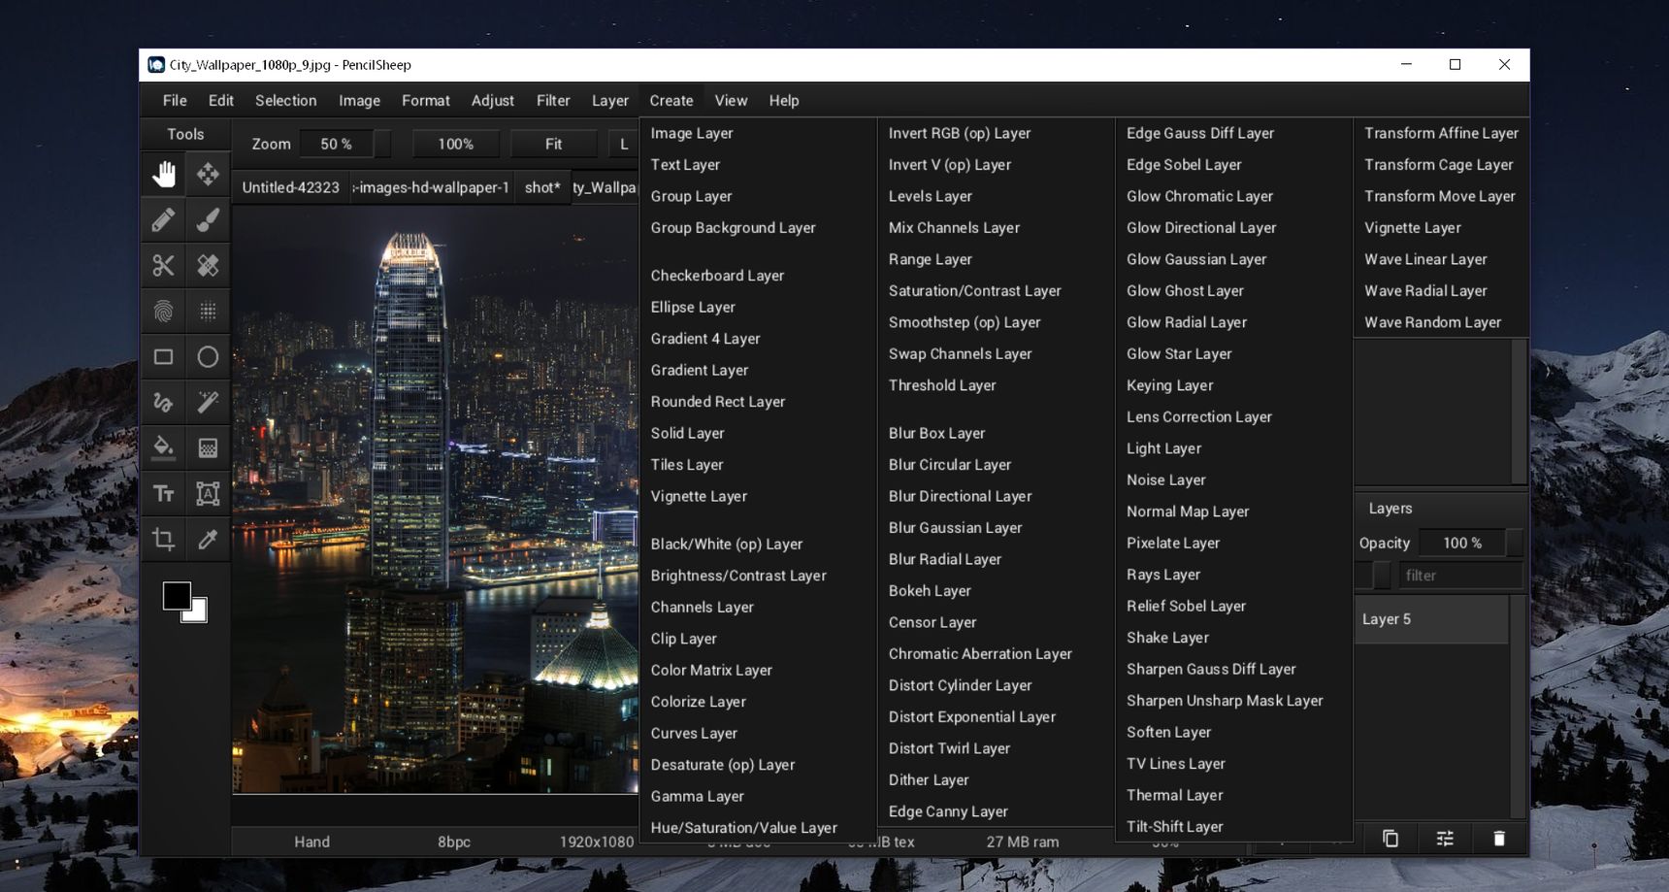Screen dimensions: 1669x892
Task: Select the Gradient tool
Action: pos(208,447)
